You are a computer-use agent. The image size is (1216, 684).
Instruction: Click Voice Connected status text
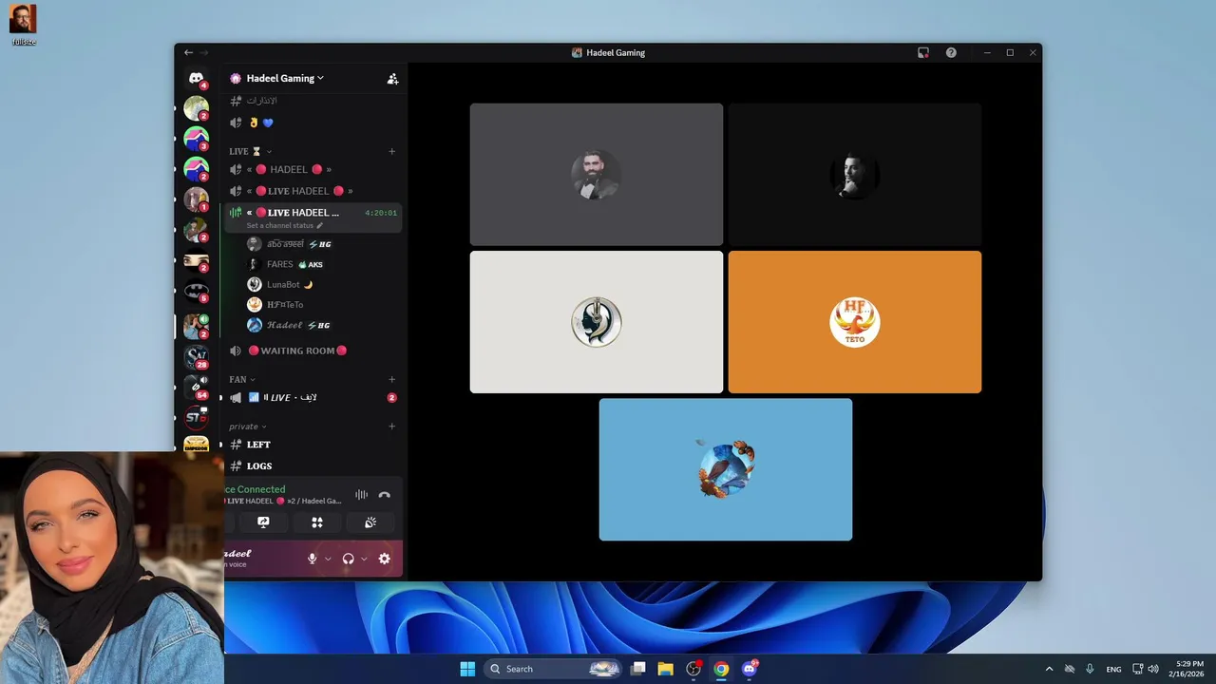(x=255, y=489)
